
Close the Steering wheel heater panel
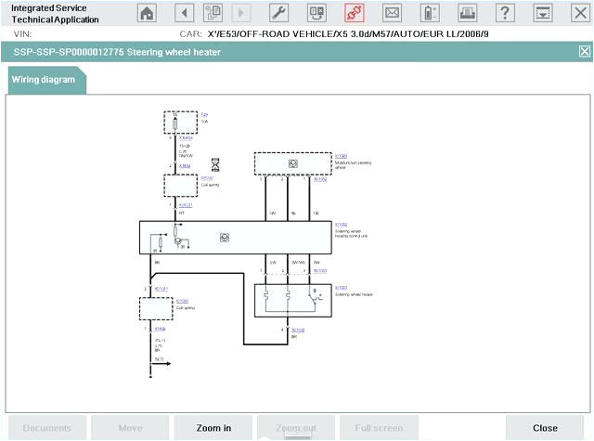point(584,51)
